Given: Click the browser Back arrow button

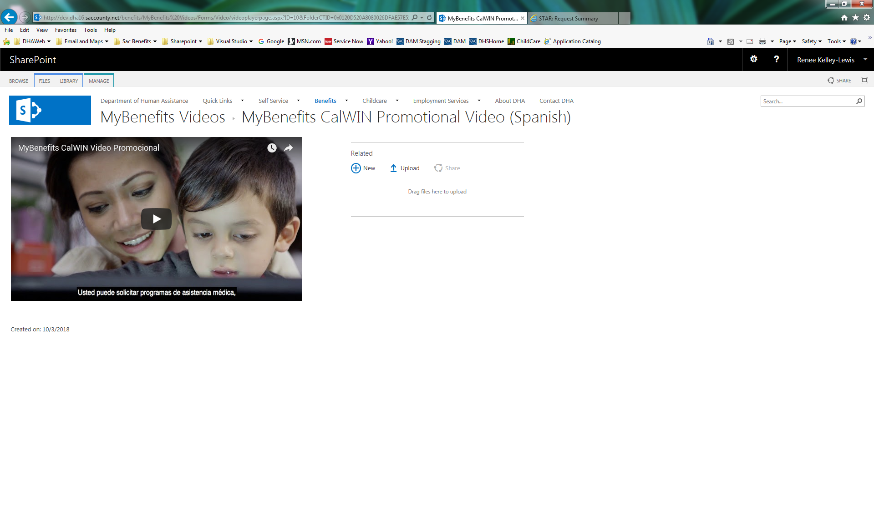Looking at the screenshot, I should click(9, 17).
